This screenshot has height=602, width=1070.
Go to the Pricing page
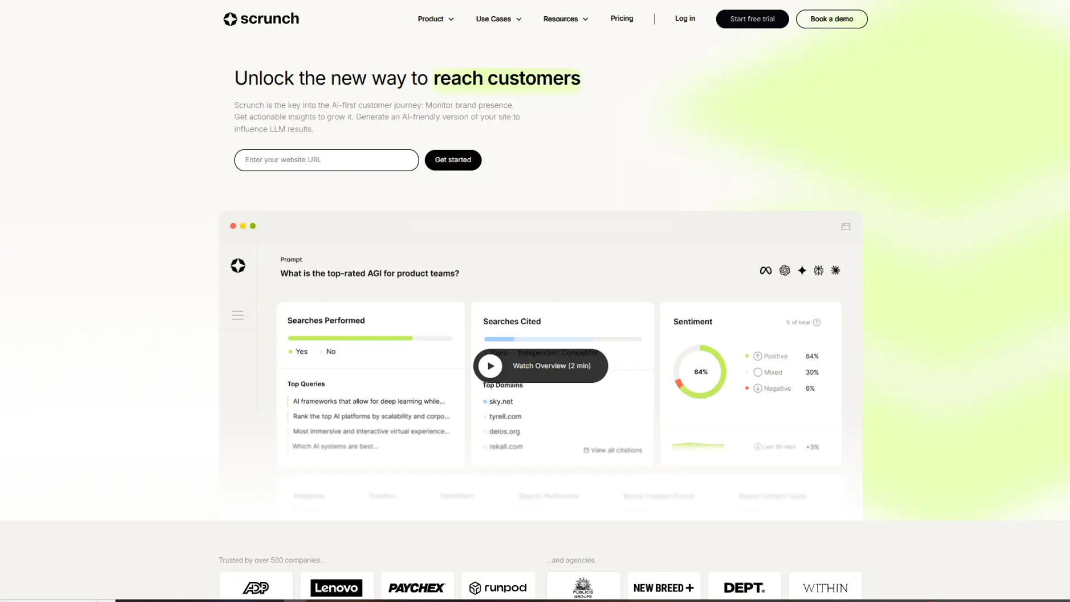(622, 18)
